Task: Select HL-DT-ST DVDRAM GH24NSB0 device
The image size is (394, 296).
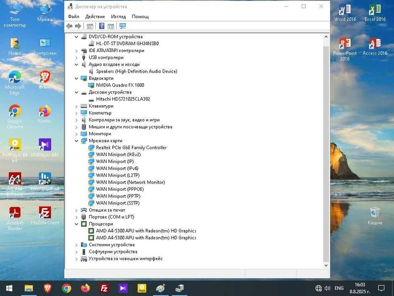Action: [x=128, y=44]
